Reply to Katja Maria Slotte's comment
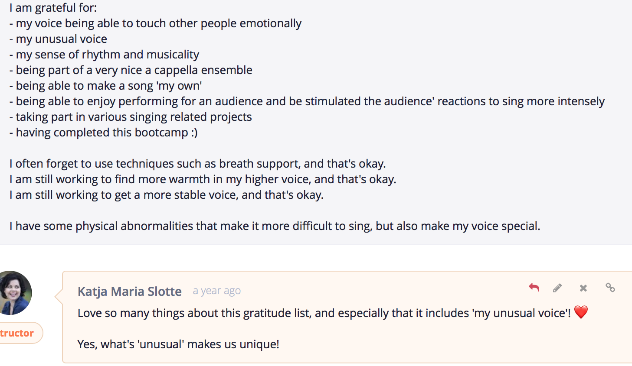Image resolution: width=632 pixels, height=366 pixels. pyautogui.click(x=534, y=288)
